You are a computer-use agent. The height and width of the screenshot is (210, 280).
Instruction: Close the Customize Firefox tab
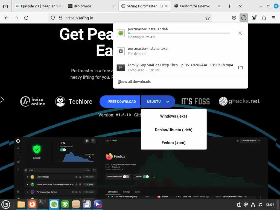(x=219, y=6)
